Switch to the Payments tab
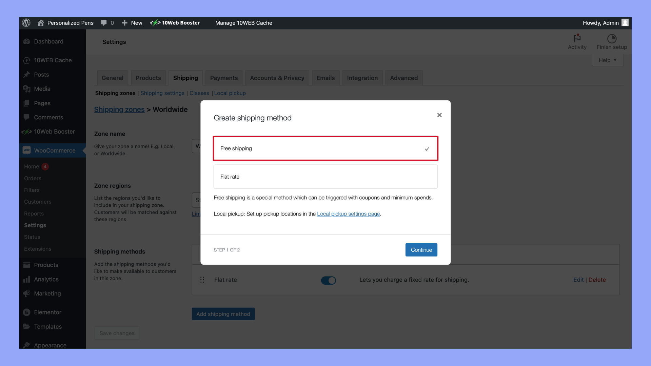Image resolution: width=651 pixels, height=366 pixels. pos(224,78)
